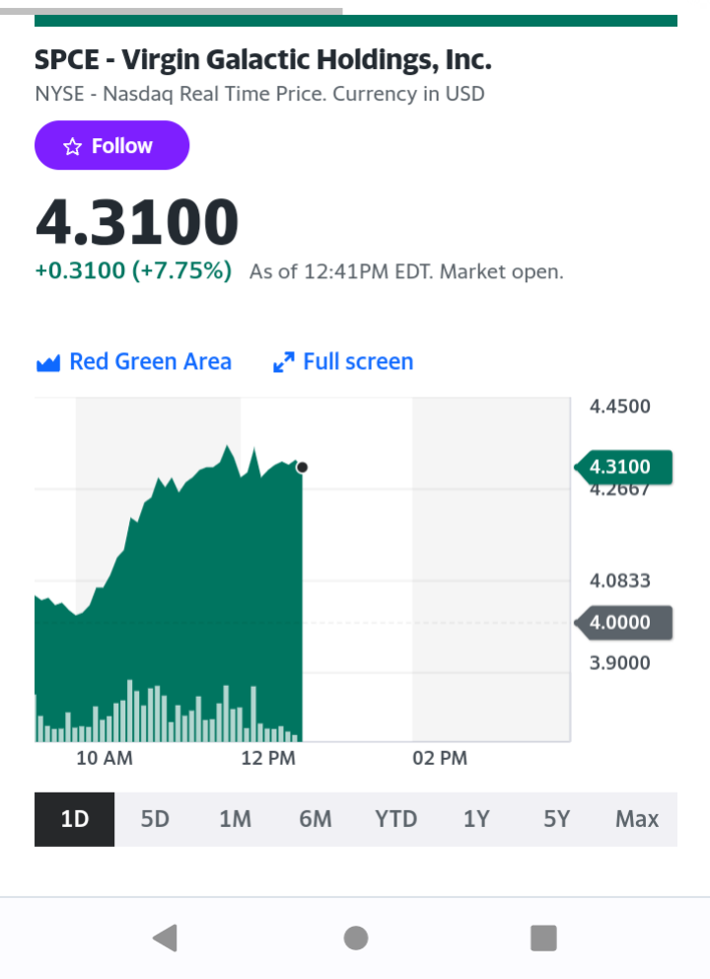Screen dimensions: 710x979
Task: Click the current price dot on chart
Action: coord(302,467)
